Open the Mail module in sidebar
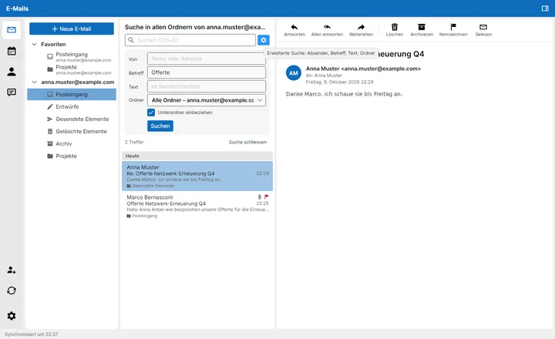This screenshot has height=339, width=555. [x=12, y=30]
